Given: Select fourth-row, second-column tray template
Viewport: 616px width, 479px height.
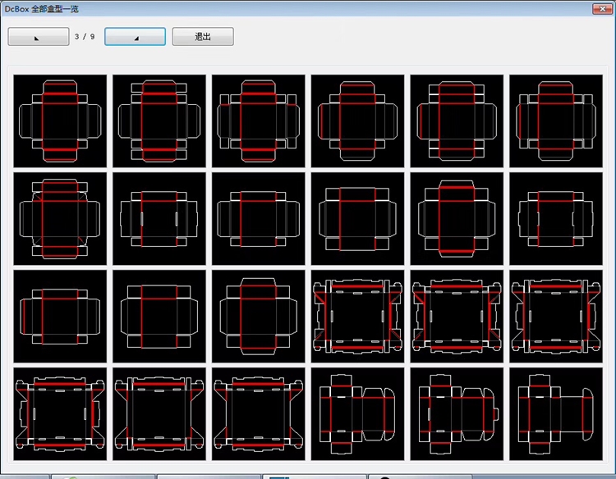Looking at the screenshot, I should pos(159,414).
